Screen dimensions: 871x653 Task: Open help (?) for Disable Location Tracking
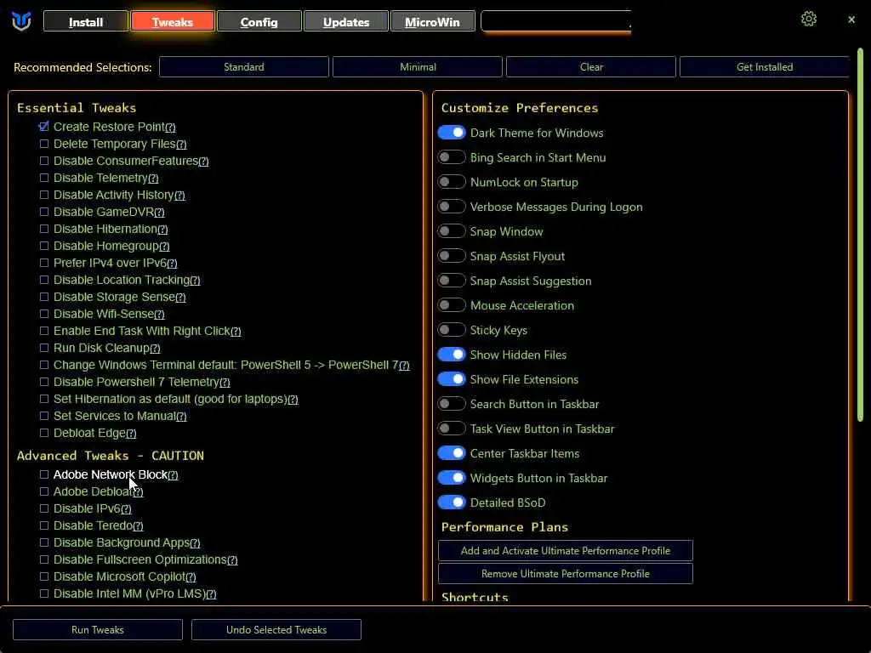click(x=195, y=281)
